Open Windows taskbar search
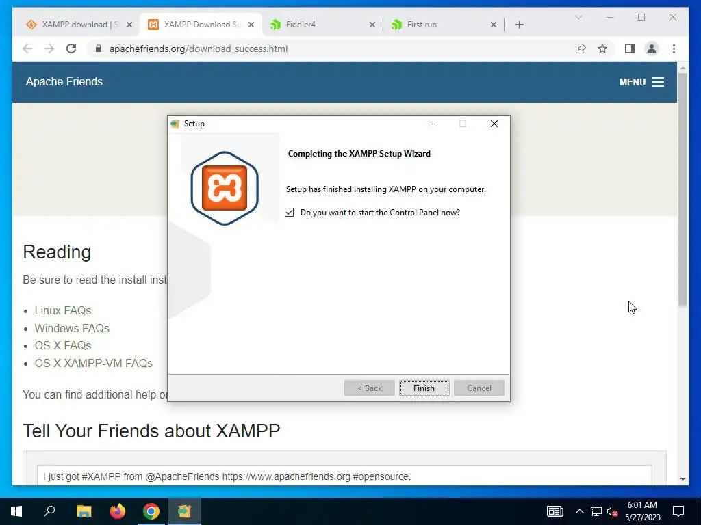The height and width of the screenshot is (525, 701). tap(49, 511)
